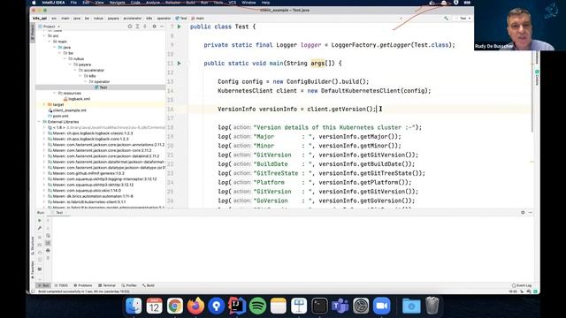Open Keynote from the dock
The width and height of the screenshot is (566, 318).
tap(299, 306)
